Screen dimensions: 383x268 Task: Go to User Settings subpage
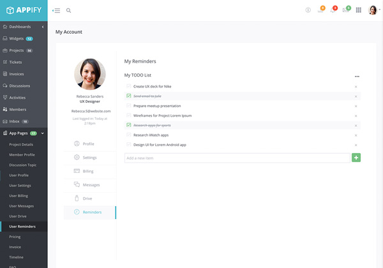pos(20,186)
